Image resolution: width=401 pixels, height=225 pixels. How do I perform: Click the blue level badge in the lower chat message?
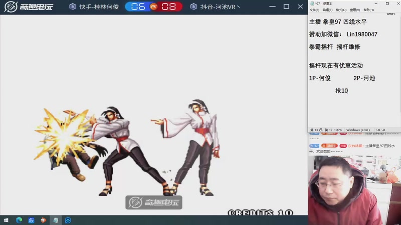point(314,146)
